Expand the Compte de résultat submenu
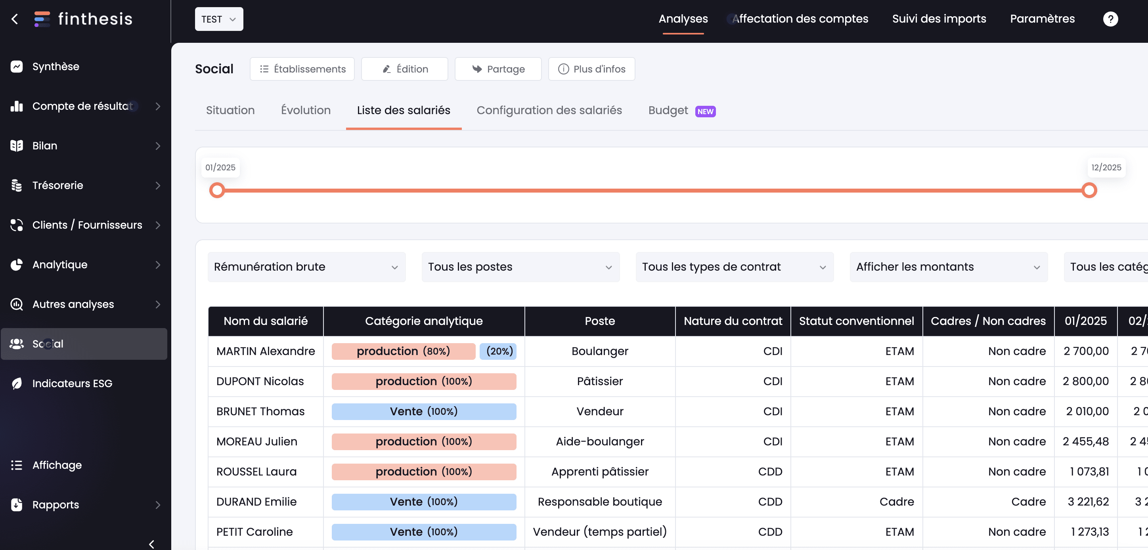The width and height of the screenshot is (1148, 550). click(x=158, y=106)
